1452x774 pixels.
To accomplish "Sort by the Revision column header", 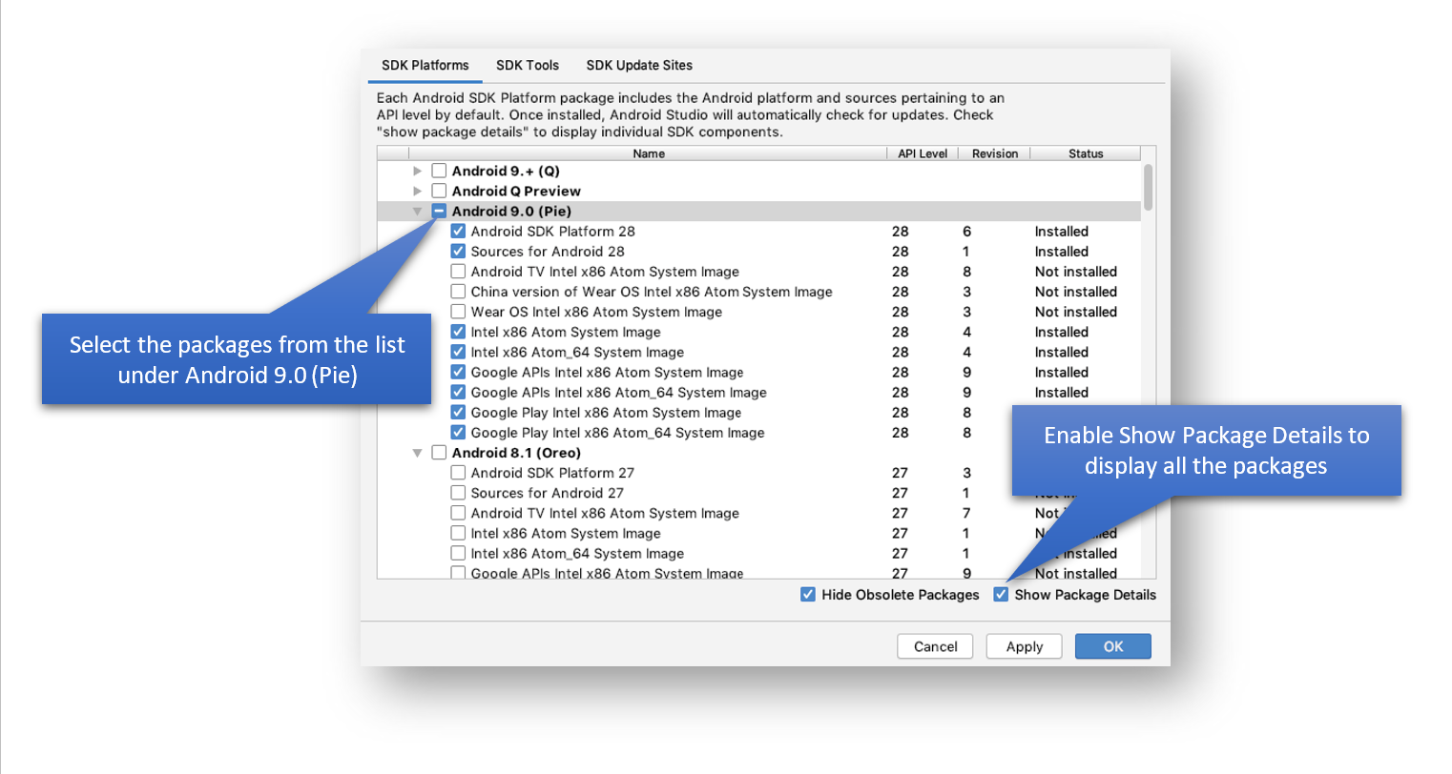I will [995, 153].
